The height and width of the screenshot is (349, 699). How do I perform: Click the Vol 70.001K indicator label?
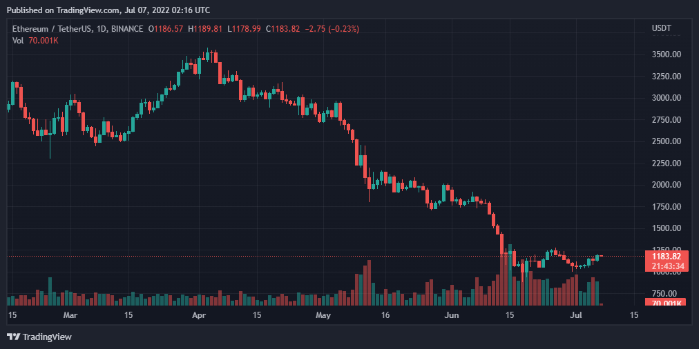coord(35,41)
